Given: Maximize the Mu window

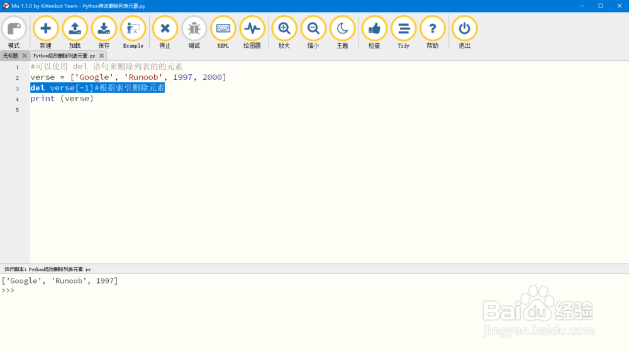Looking at the screenshot, I should (601, 6).
